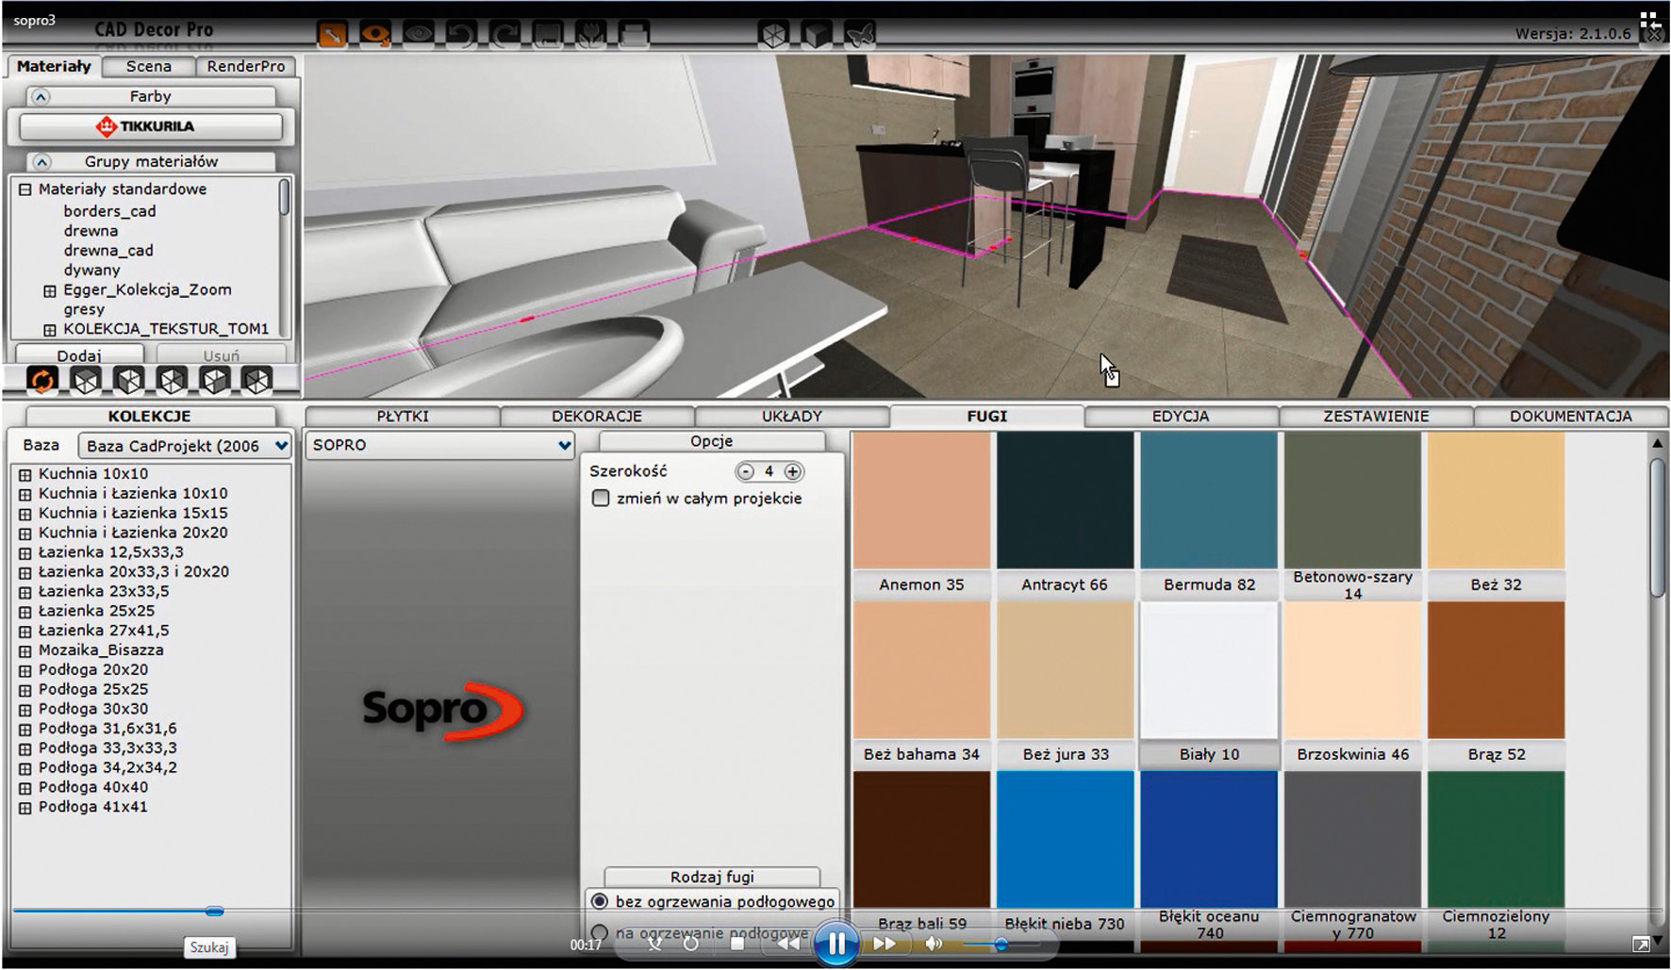Expand the Łazienka 25x25 collection

[x=25, y=612]
